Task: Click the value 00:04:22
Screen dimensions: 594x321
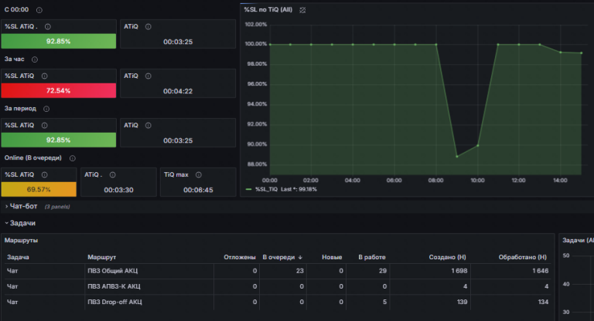Action: [x=178, y=91]
